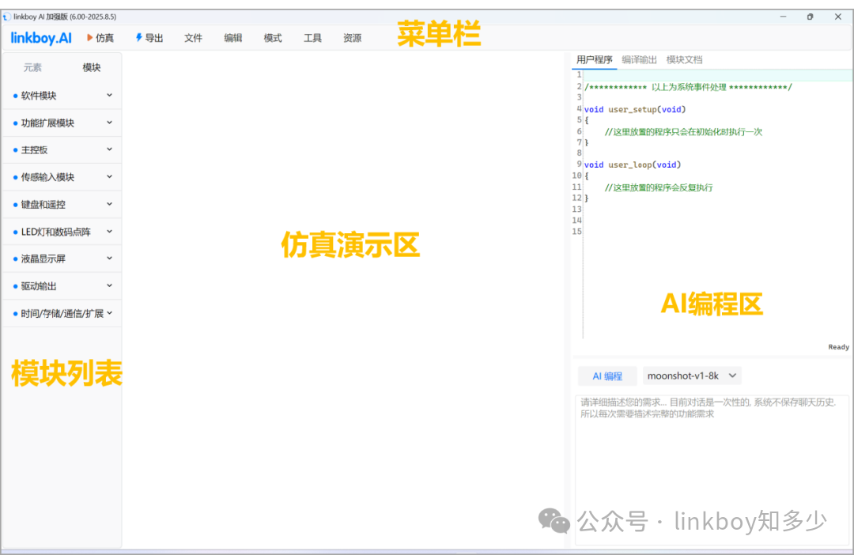This screenshot has width=854, height=555.
Task: Click the linkboy.AI logo
Action: pos(41,38)
